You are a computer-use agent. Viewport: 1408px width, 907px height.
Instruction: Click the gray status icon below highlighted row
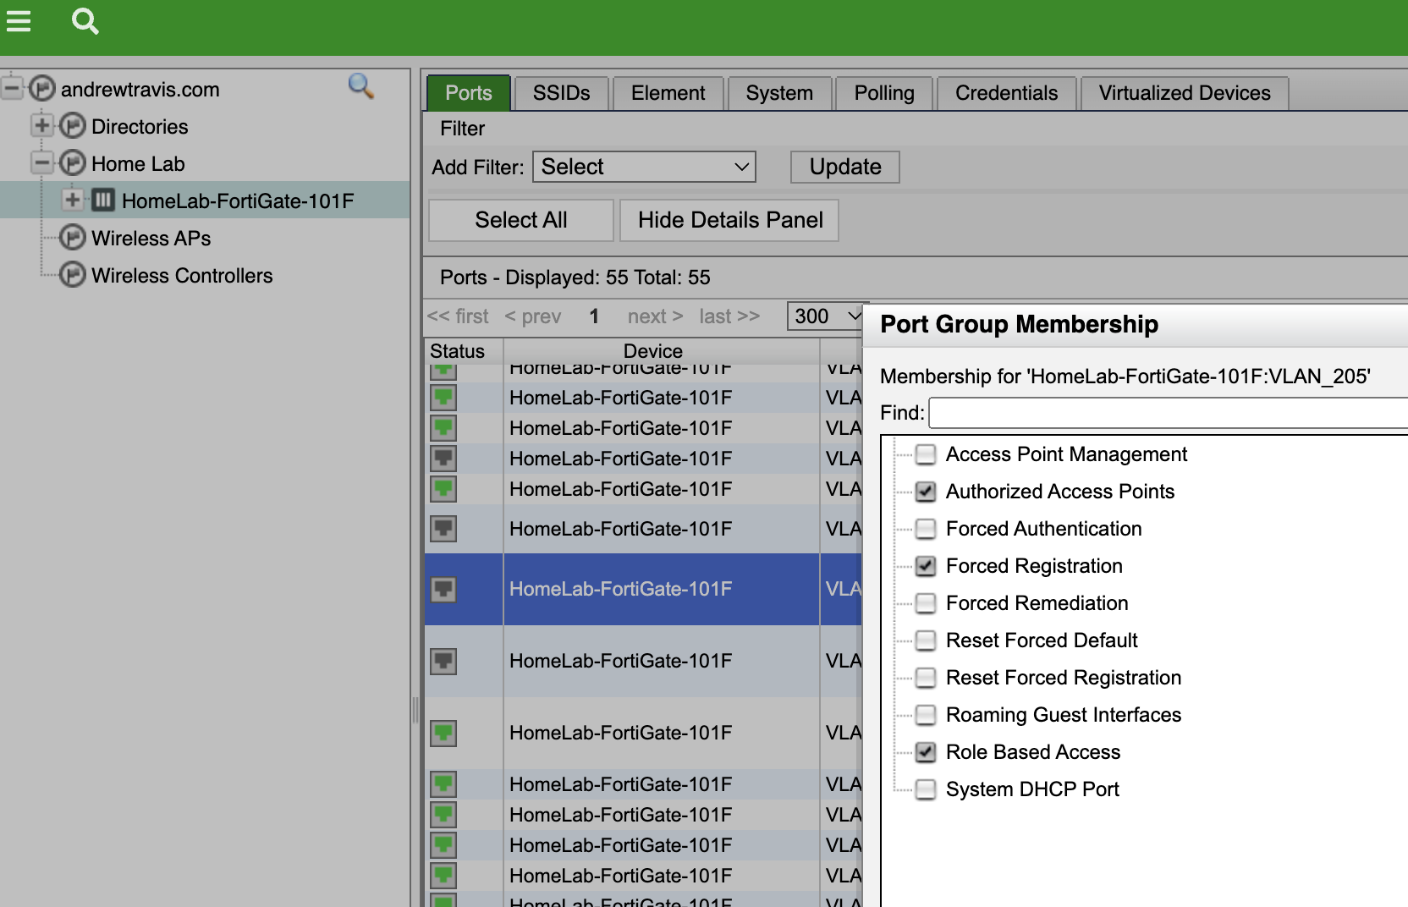point(443,661)
